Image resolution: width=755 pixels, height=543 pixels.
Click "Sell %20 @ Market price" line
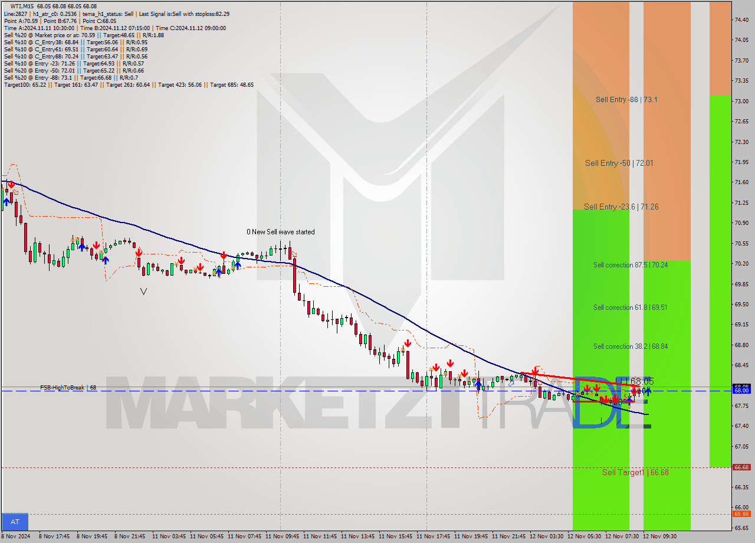84,35
